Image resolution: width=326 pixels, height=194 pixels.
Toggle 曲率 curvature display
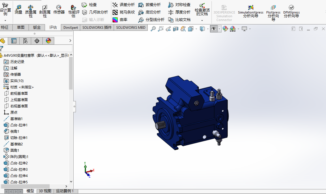120,20
